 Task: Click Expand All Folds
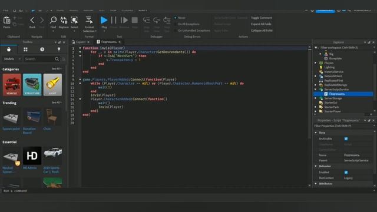[261, 24]
